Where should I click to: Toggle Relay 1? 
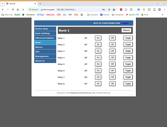[x=128, y=38]
